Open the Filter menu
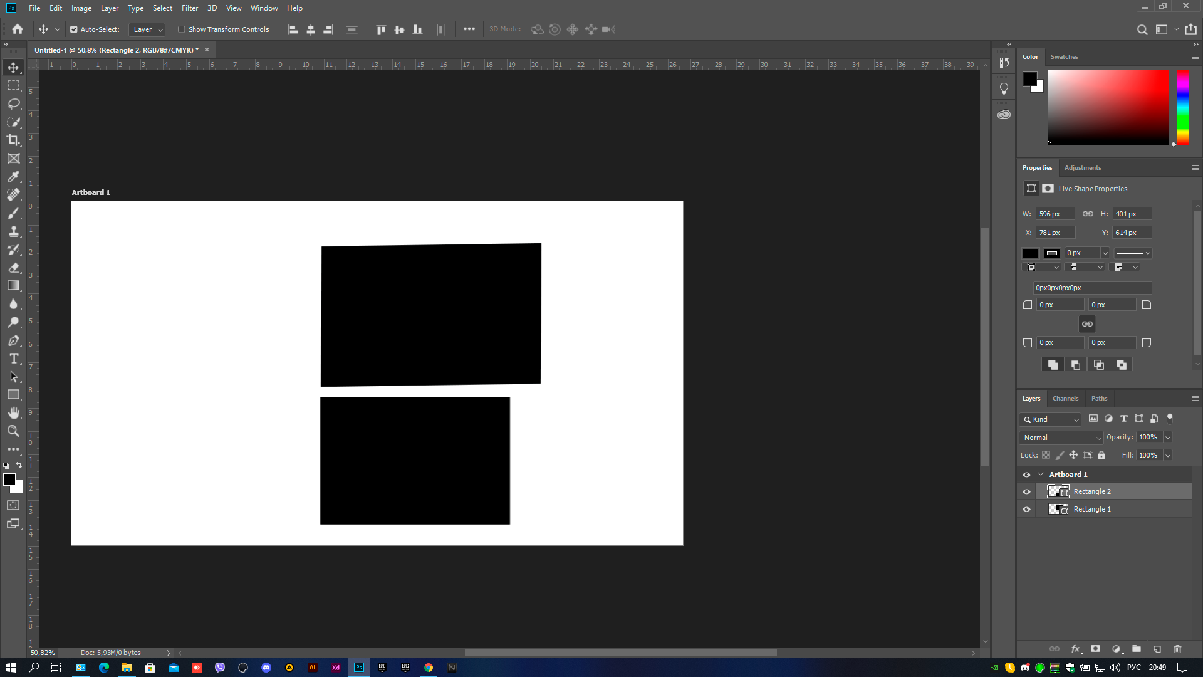 (x=189, y=8)
